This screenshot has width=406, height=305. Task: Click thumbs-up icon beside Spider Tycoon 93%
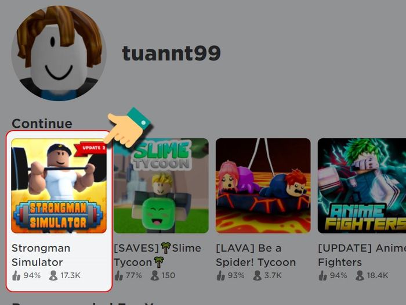coord(220,275)
